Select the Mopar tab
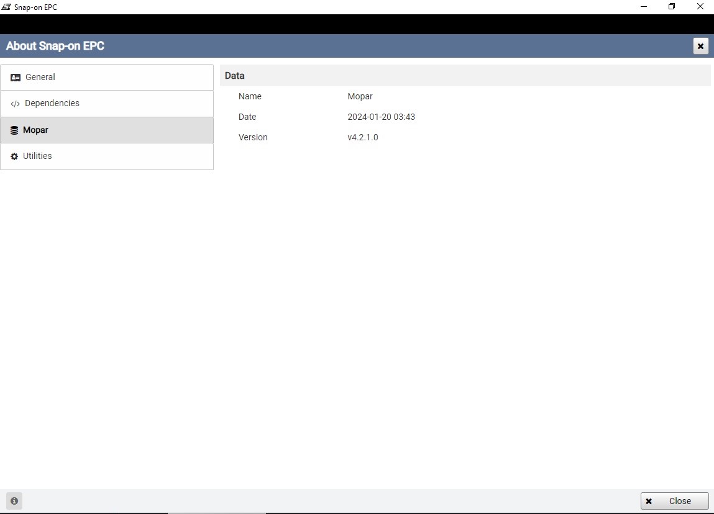 point(106,130)
